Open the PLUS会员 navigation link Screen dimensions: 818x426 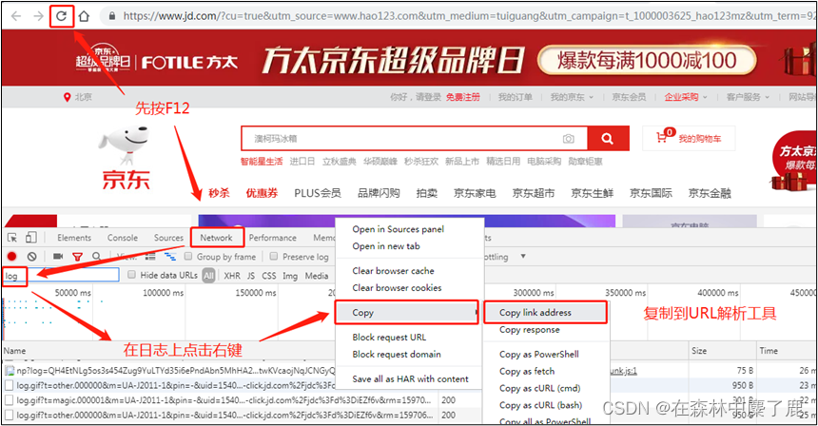coord(317,193)
